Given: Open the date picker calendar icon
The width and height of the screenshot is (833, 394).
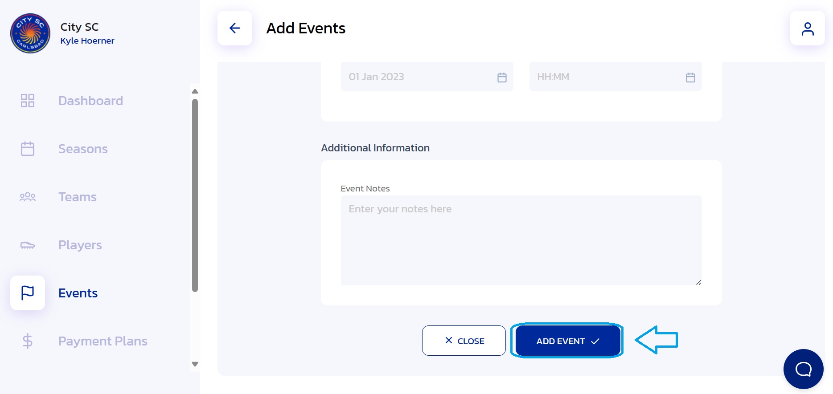Looking at the screenshot, I should click(x=502, y=77).
